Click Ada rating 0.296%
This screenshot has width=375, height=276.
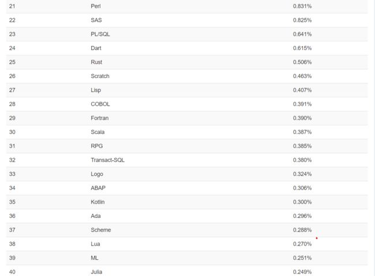tap(302, 216)
